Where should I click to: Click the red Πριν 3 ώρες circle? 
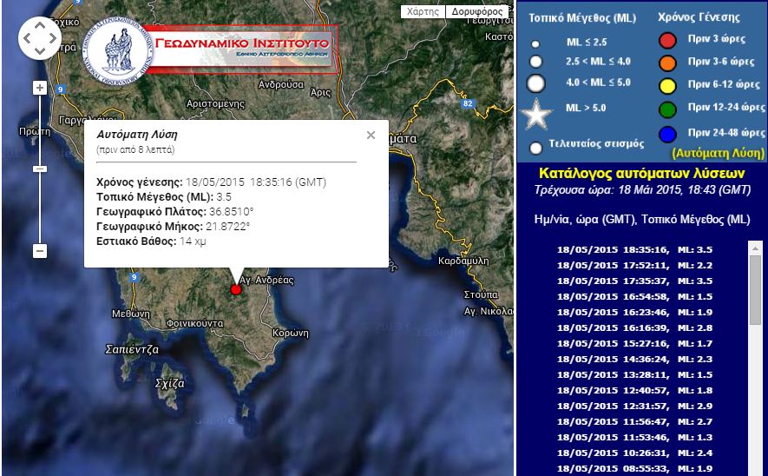(667, 40)
